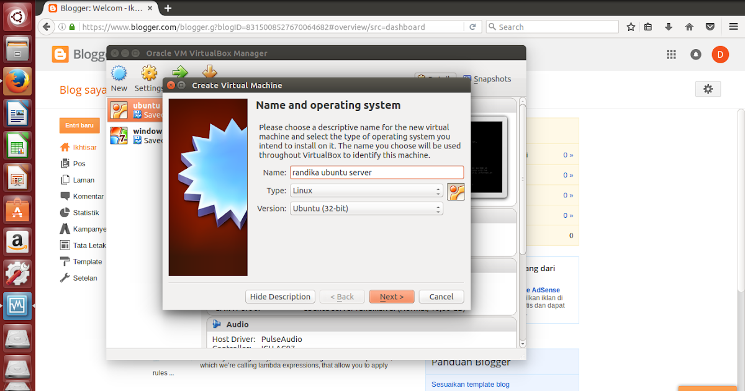Open the Type dropdown showing Linux

[x=366, y=191]
